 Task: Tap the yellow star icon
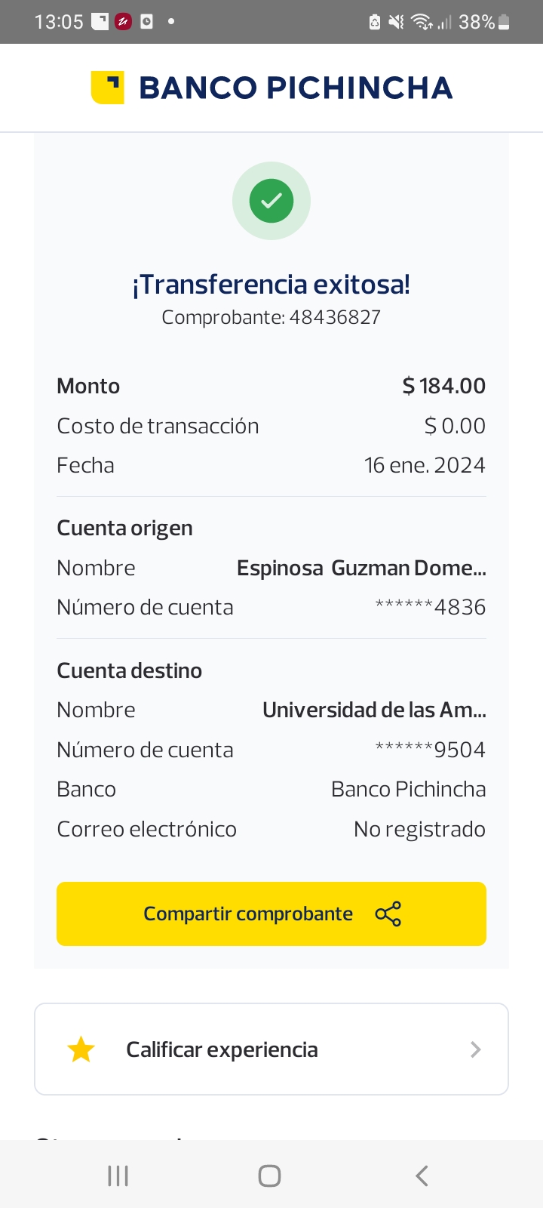81,1049
